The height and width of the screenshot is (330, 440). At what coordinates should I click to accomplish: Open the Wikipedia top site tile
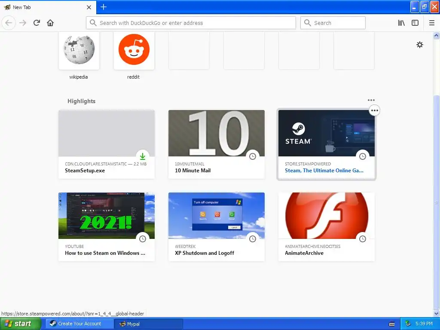(x=79, y=51)
